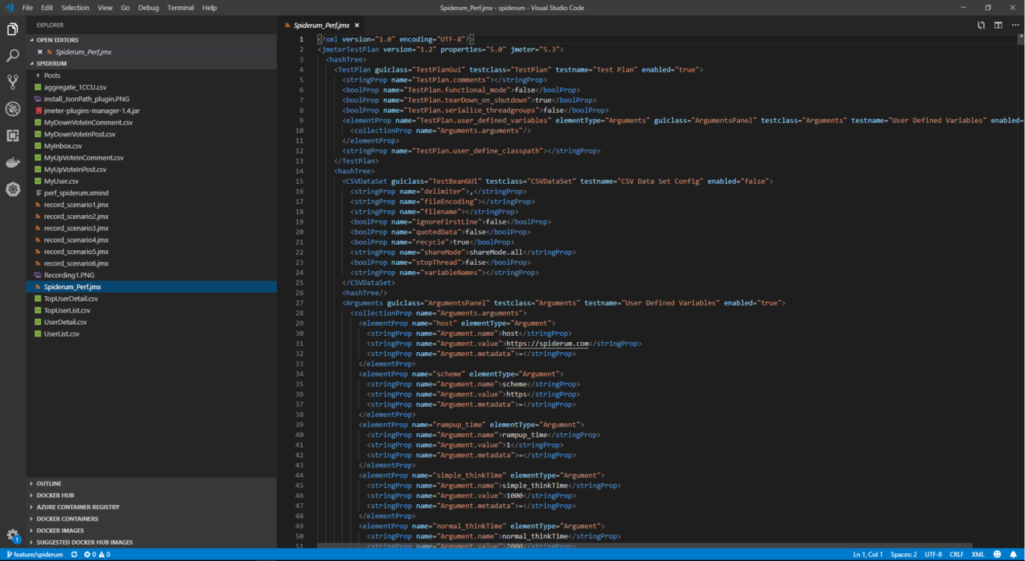Select the Spiderum_Perf.jmx editor tab
Viewport: 1025px width, 561px height.
(x=322, y=25)
